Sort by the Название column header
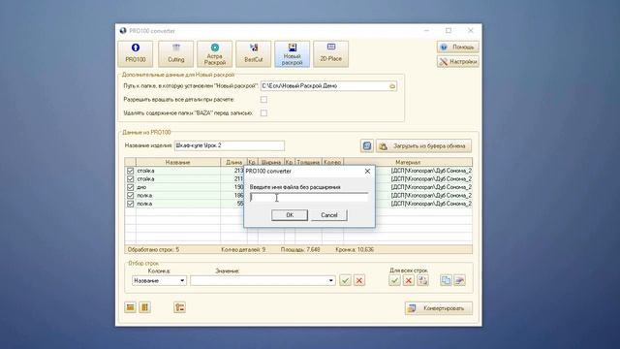 click(x=178, y=162)
